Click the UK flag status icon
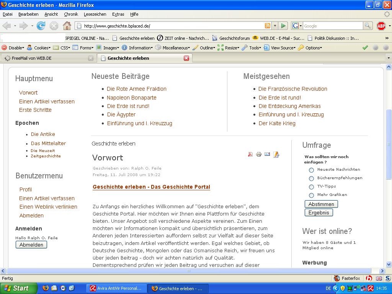The image size is (392, 294). [x=379, y=278]
